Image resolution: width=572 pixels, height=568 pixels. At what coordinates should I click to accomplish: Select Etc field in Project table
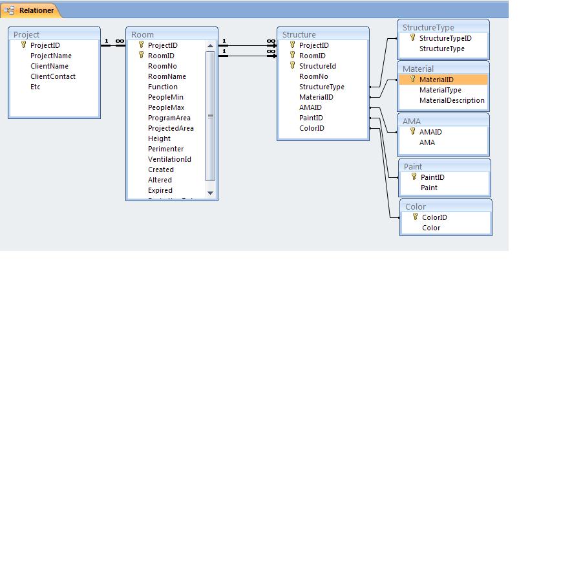(x=36, y=87)
